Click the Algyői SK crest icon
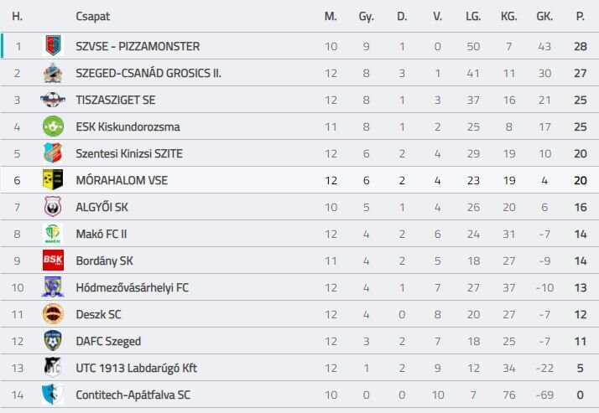This screenshot has height=413, width=599. pos(53,206)
